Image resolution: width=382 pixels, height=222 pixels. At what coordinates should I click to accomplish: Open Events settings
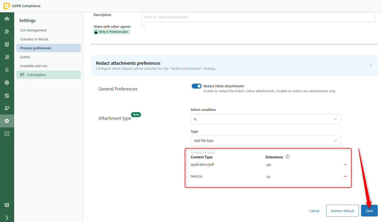click(x=25, y=57)
